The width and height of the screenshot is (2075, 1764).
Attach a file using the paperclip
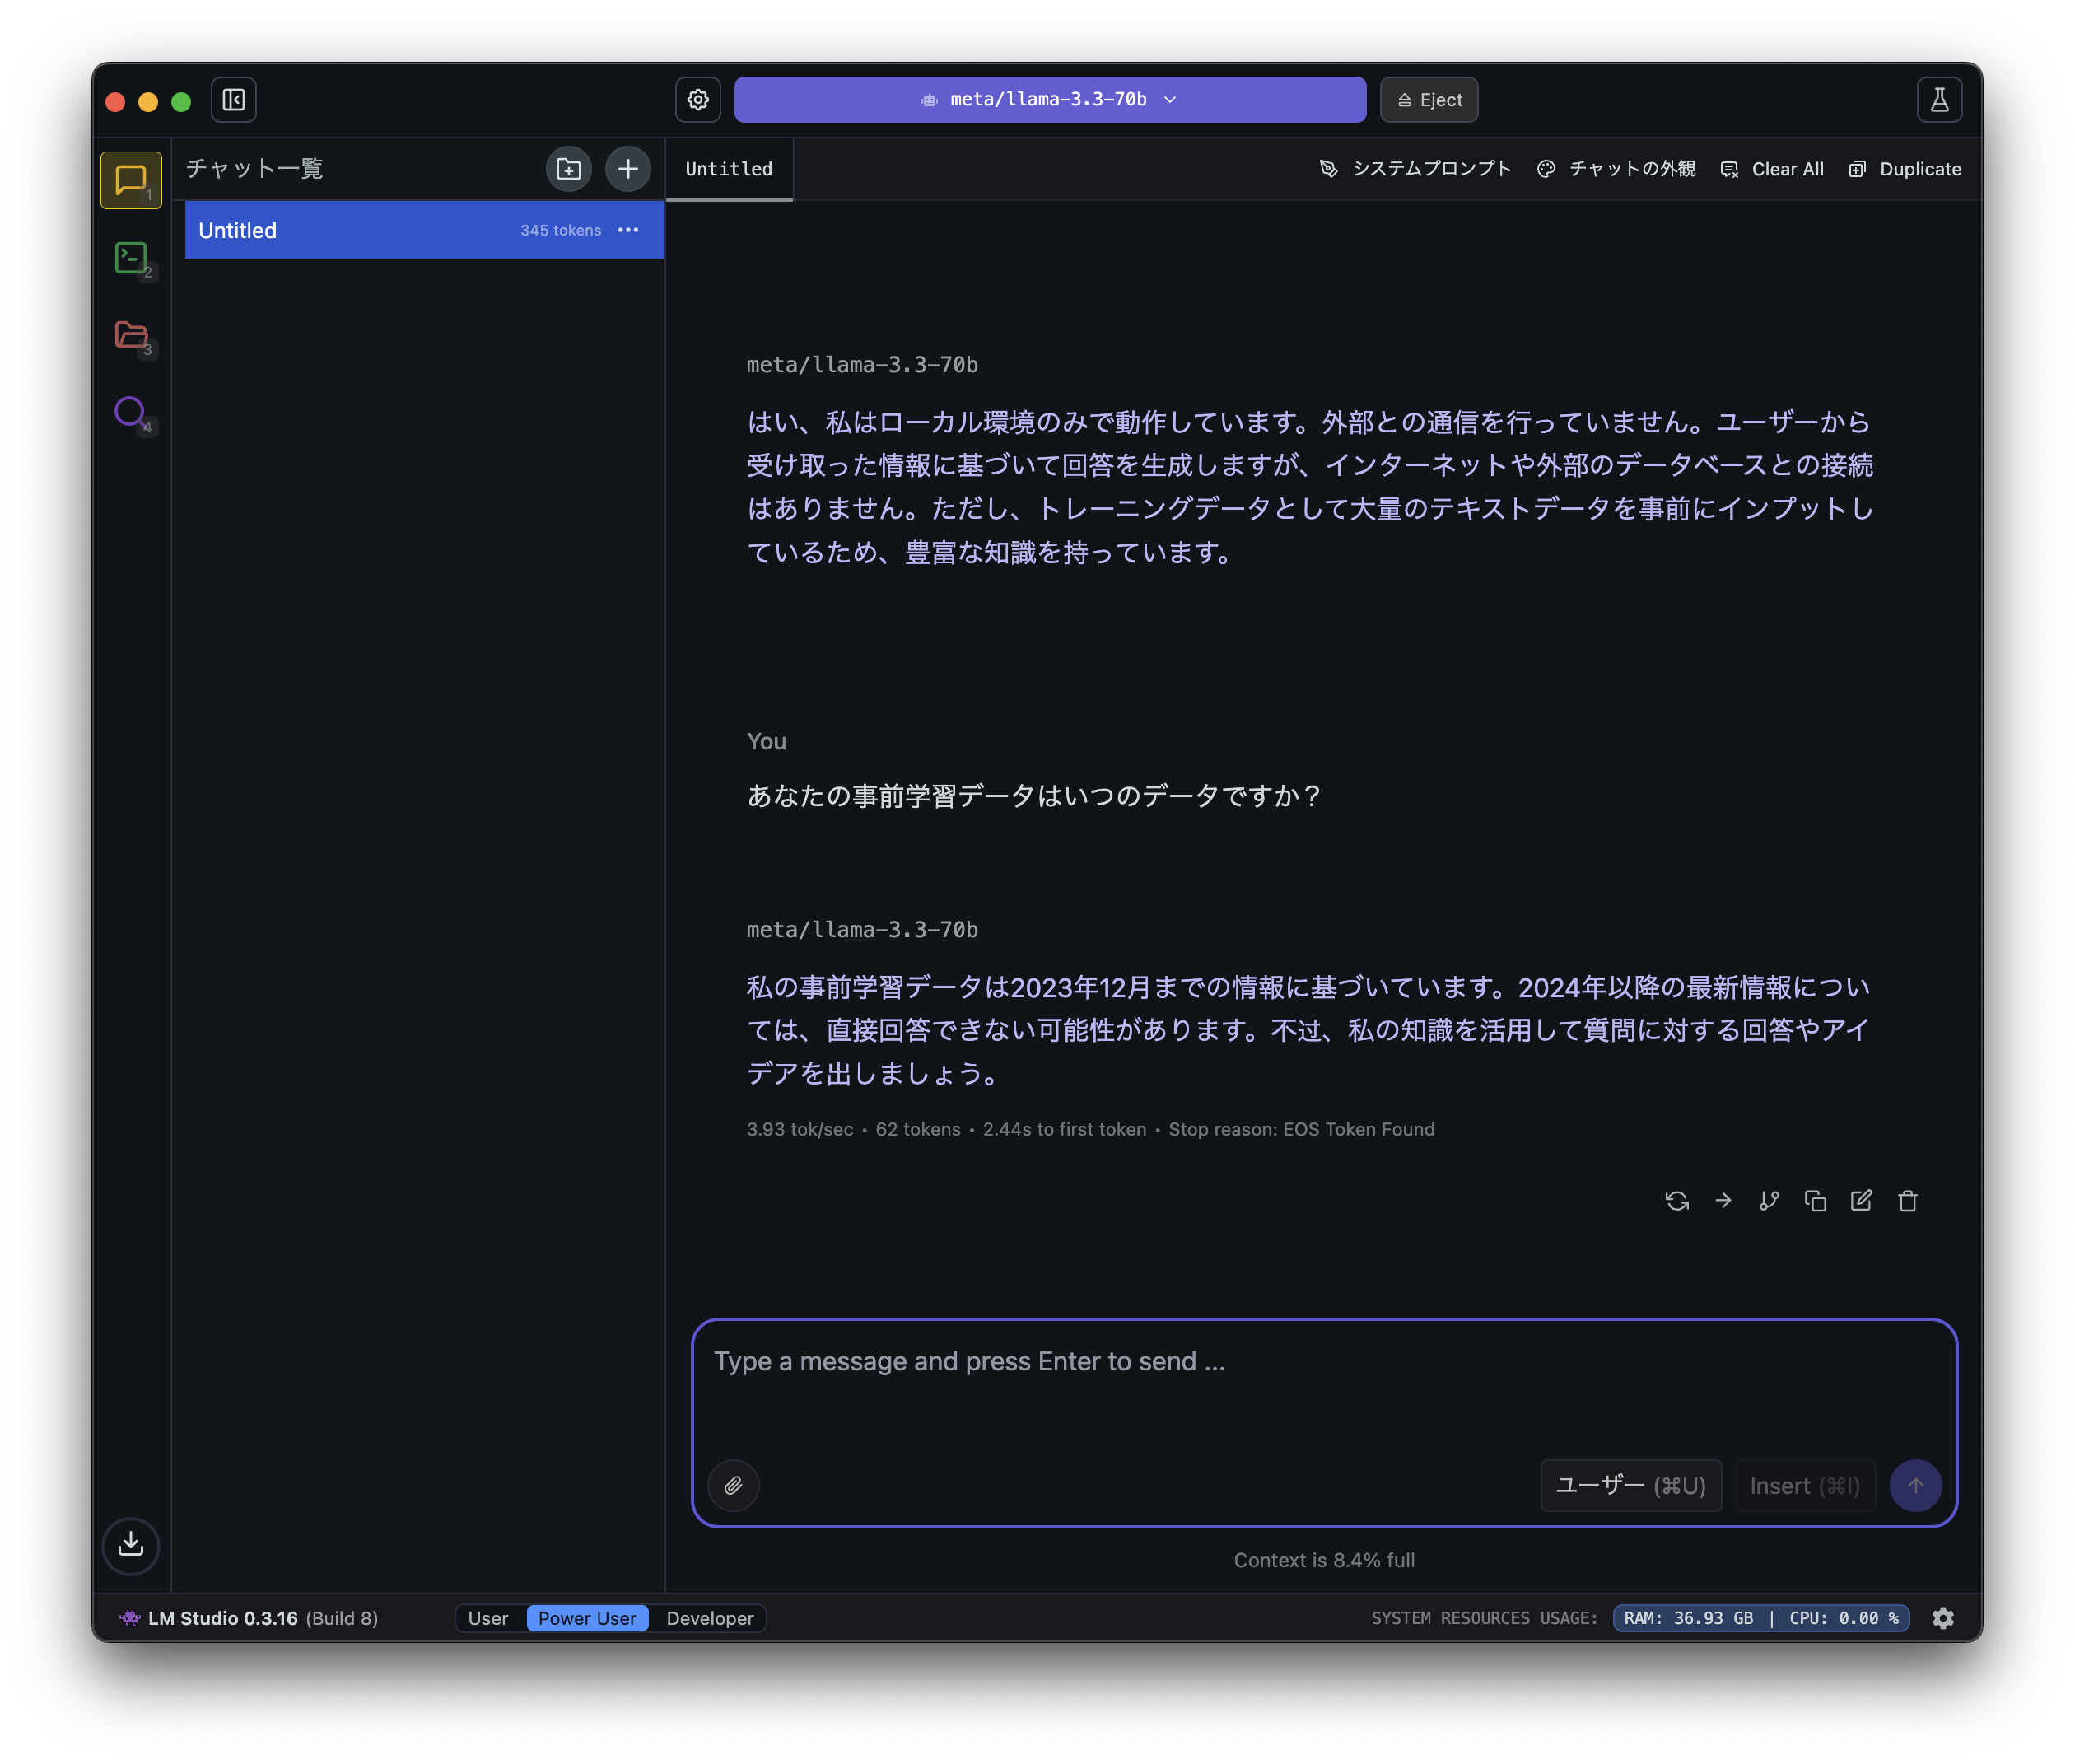click(x=734, y=1485)
